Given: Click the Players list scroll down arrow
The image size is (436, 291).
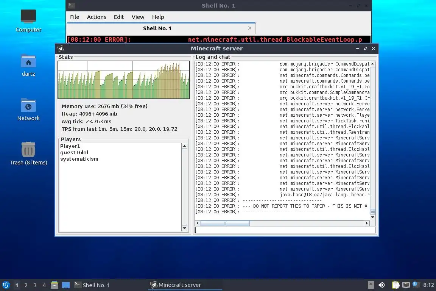Looking at the screenshot, I should (184, 228).
